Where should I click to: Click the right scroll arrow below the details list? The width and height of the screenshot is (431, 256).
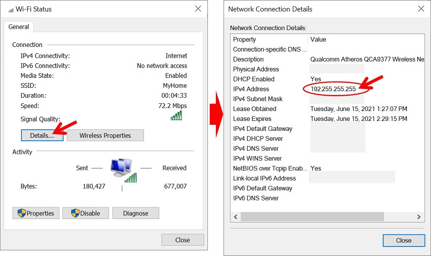tap(418, 217)
